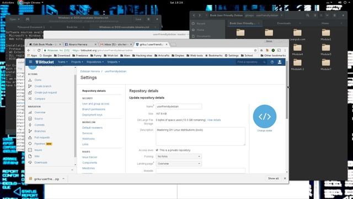353x199 pixels.
Task: Open the Landing page 'Overview' dropdown
Action: tap(179, 164)
